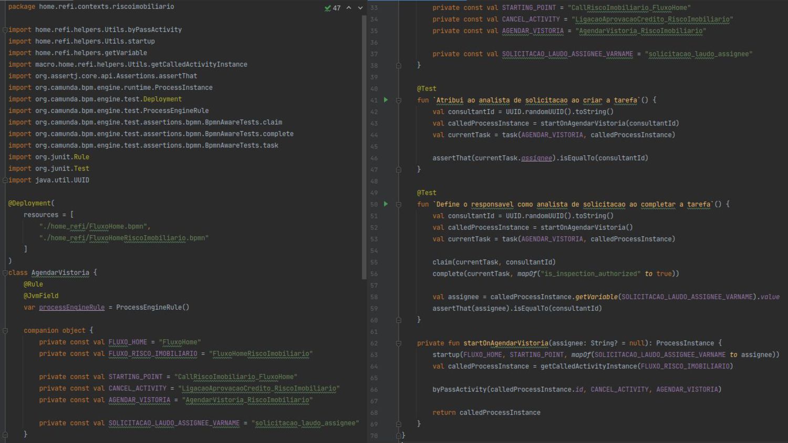The width and height of the screenshot is (788, 443).
Task: Click line number 62 in the gutter
Action: [x=374, y=343]
